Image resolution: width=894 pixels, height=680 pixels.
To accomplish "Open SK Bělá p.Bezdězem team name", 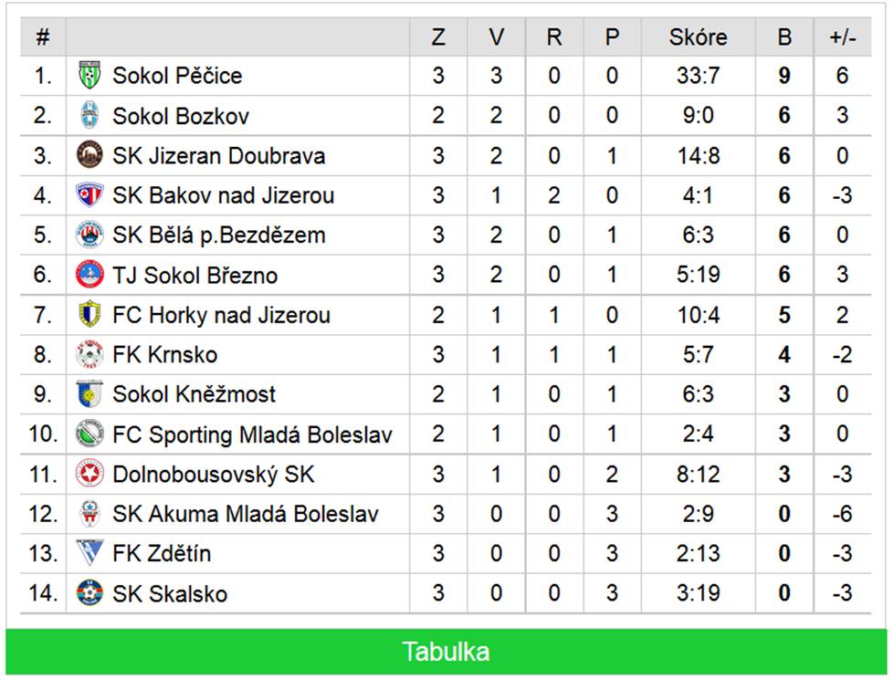I will [219, 235].
